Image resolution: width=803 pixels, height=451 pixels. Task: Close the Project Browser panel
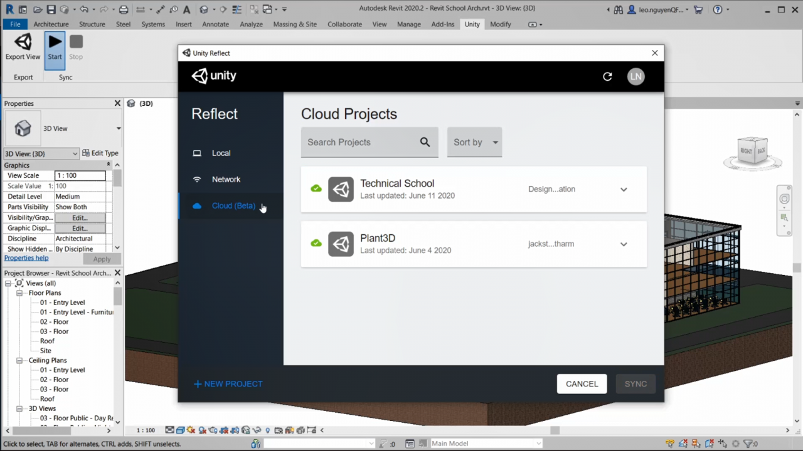tap(117, 273)
